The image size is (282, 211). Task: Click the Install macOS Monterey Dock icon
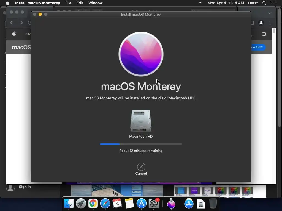(x=171, y=204)
